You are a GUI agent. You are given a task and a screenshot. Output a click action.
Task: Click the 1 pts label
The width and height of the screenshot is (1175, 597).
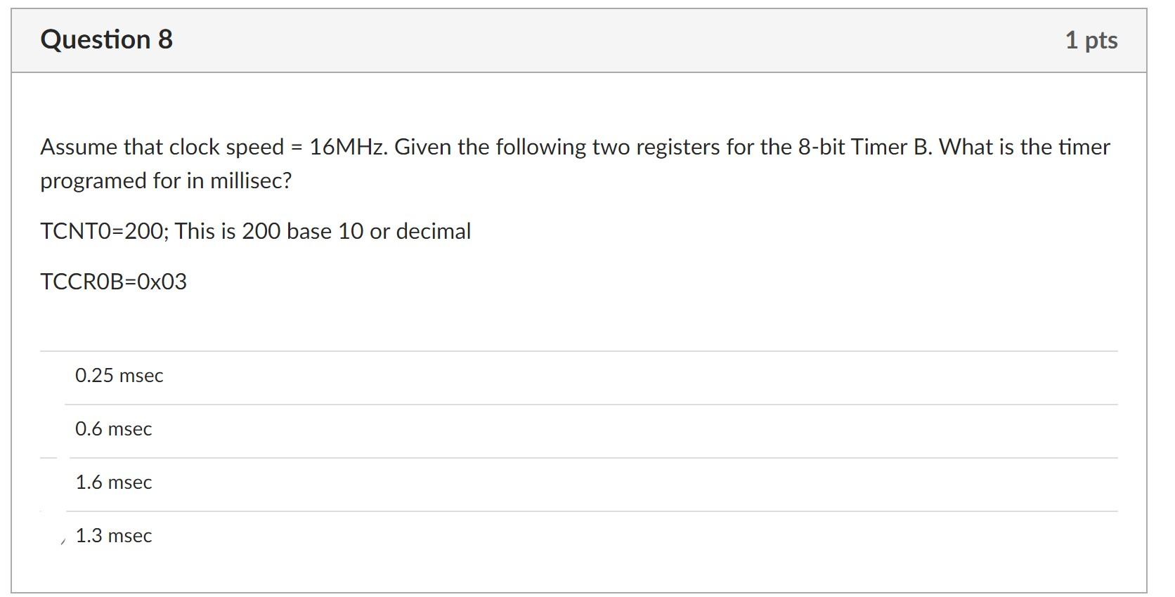[x=1091, y=40]
